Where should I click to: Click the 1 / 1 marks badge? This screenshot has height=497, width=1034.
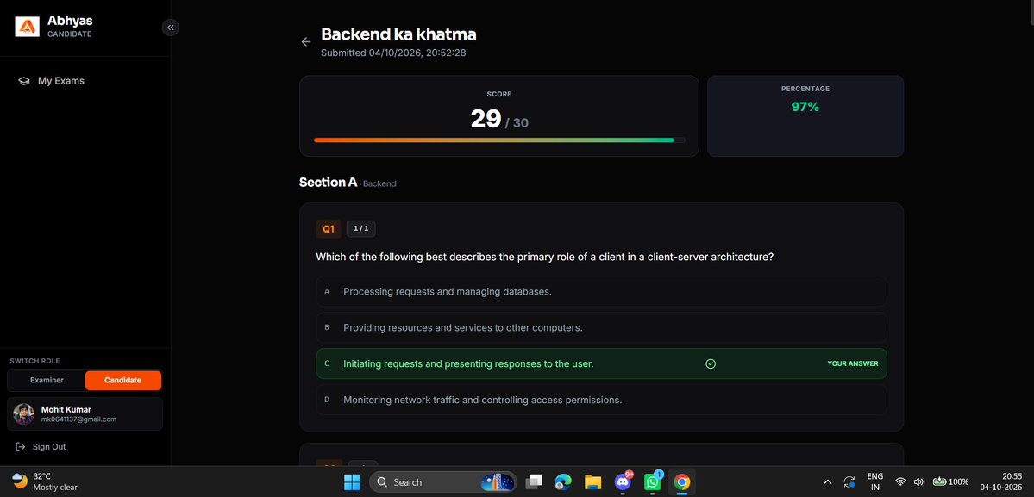pos(360,229)
